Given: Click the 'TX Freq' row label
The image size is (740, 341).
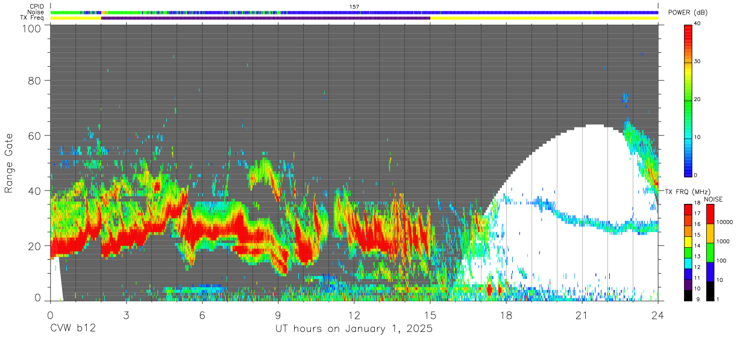Looking at the screenshot, I should click(33, 18).
